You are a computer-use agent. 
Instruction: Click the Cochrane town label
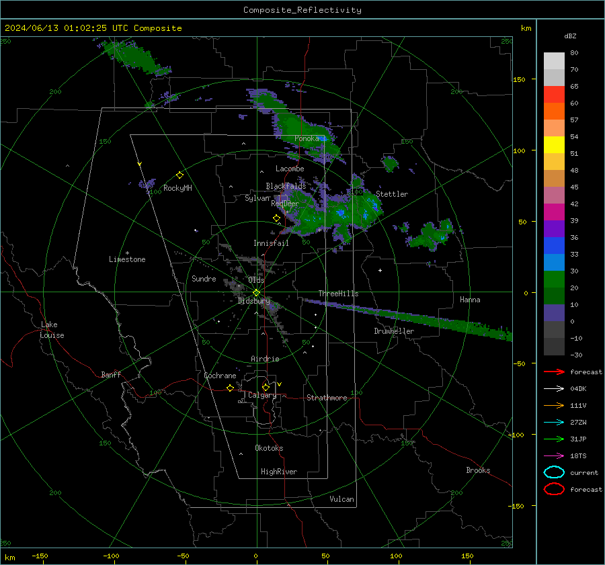[220, 376]
